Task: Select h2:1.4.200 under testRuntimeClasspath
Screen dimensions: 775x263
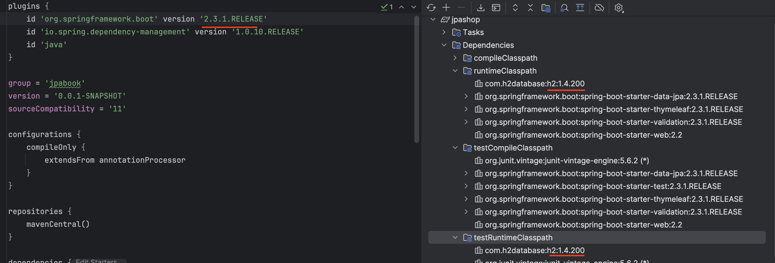Action: pyautogui.click(x=597, y=250)
